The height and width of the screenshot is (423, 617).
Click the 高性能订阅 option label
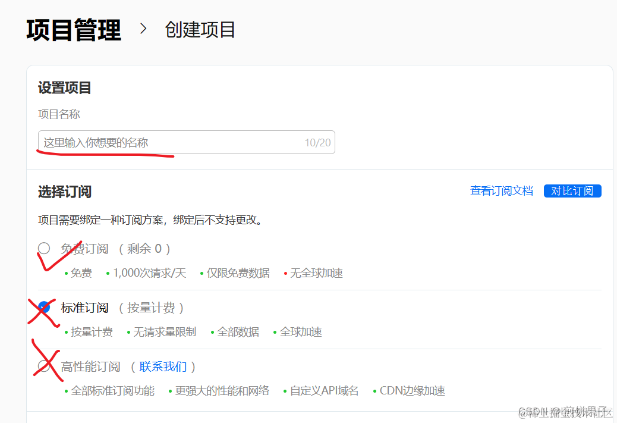pos(90,366)
